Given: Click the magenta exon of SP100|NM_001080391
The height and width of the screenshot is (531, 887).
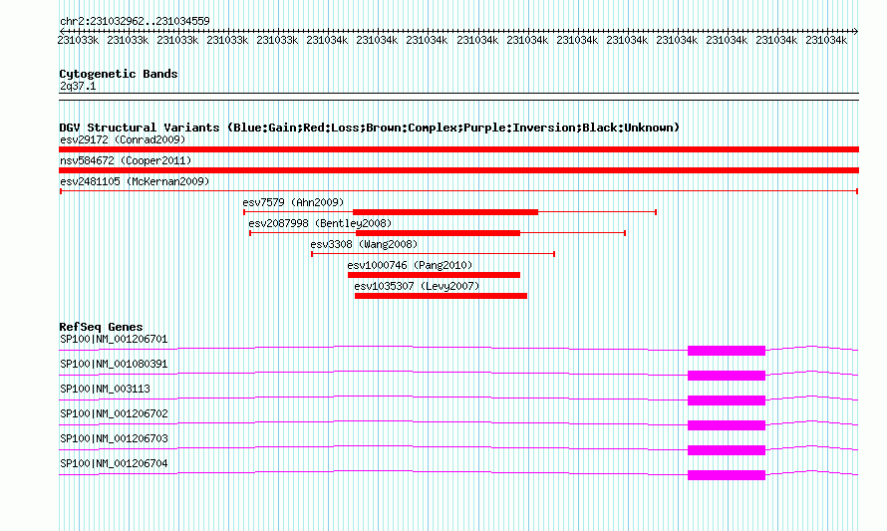Looking at the screenshot, I should (x=727, y=376).
